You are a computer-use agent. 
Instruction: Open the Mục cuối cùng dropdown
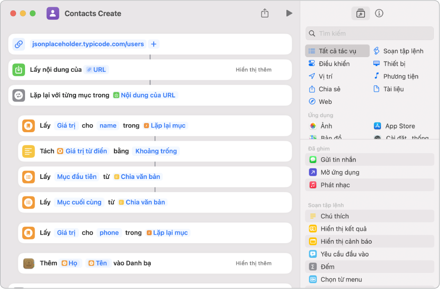tap(79, 203)
